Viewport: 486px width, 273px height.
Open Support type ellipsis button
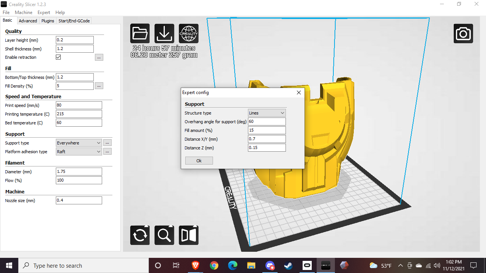pyautogui.click(x=107, y=143)
